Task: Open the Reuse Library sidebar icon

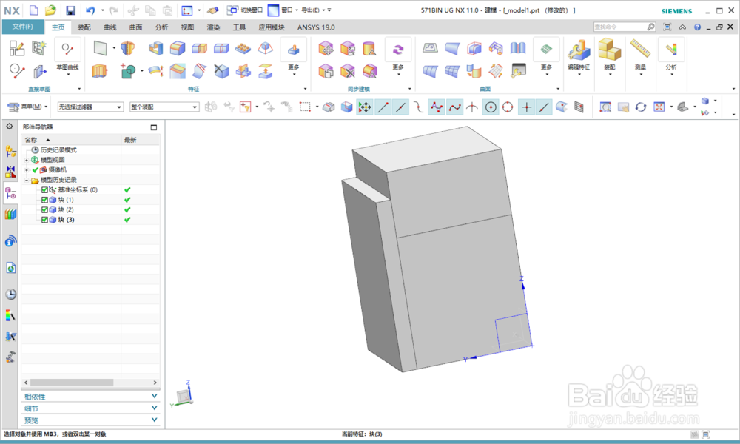Action: click(x=10, y=214)
